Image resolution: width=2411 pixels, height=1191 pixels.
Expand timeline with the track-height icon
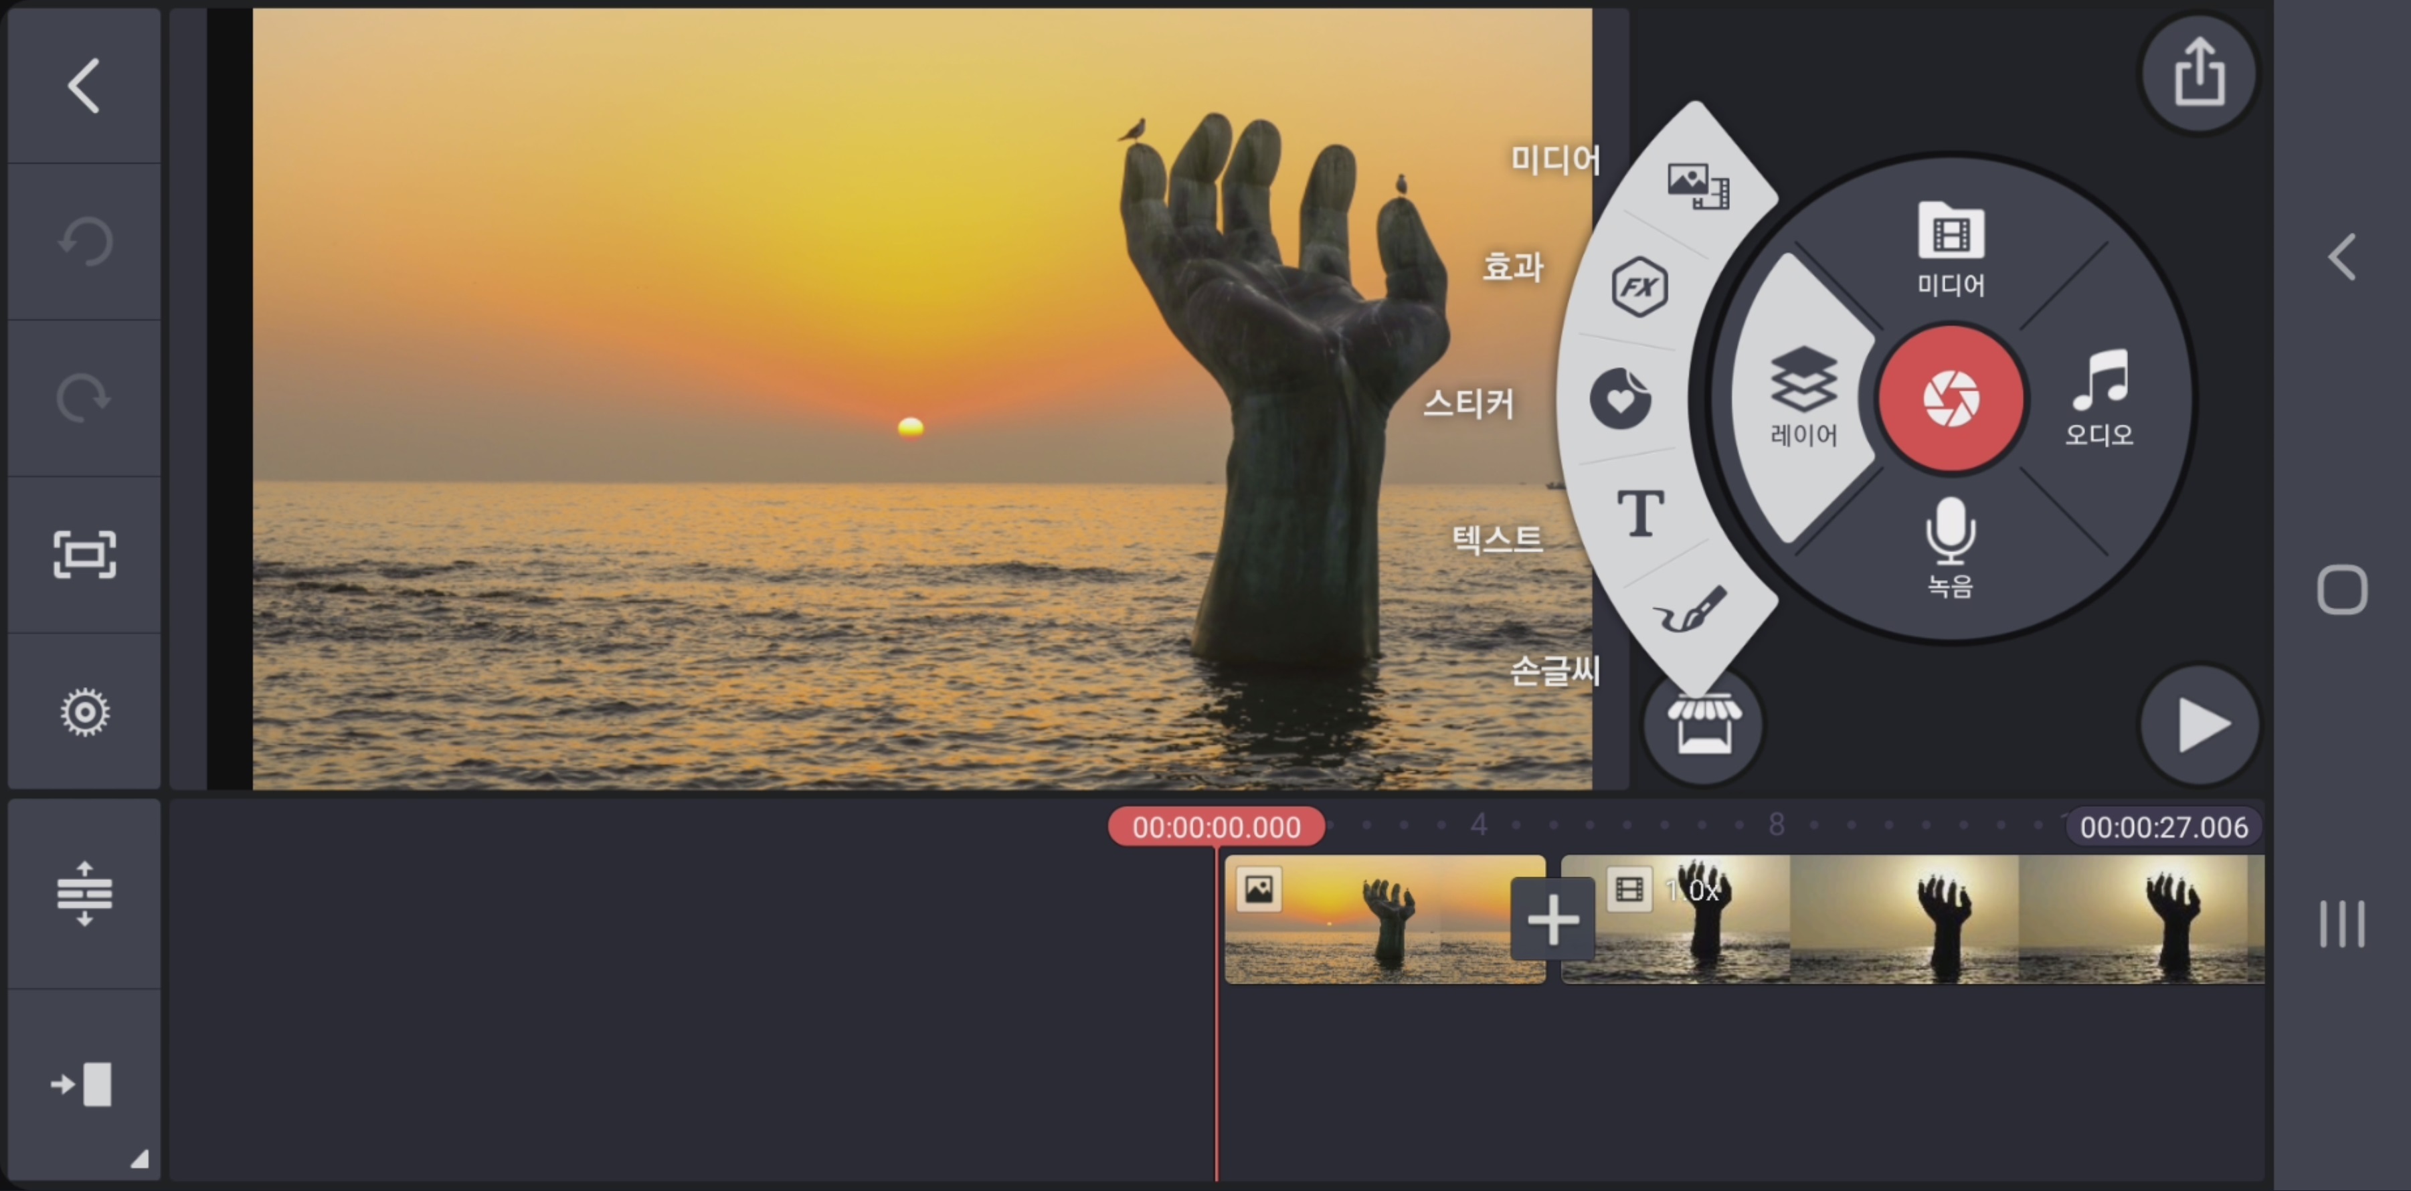tap(85, 893)
